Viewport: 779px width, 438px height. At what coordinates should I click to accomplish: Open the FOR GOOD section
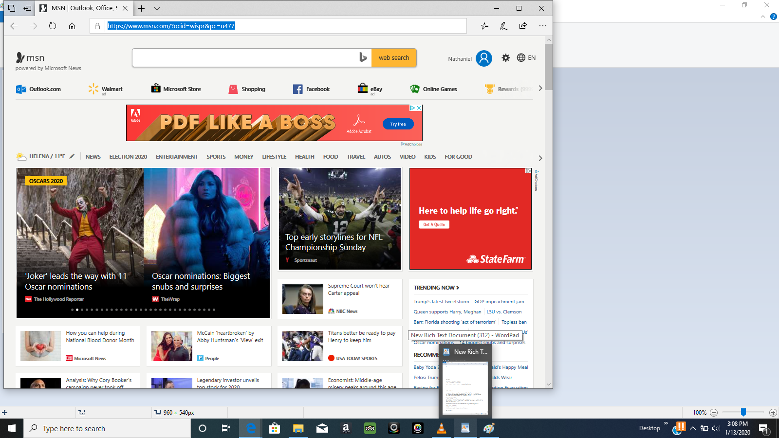(x=458, y=157)
